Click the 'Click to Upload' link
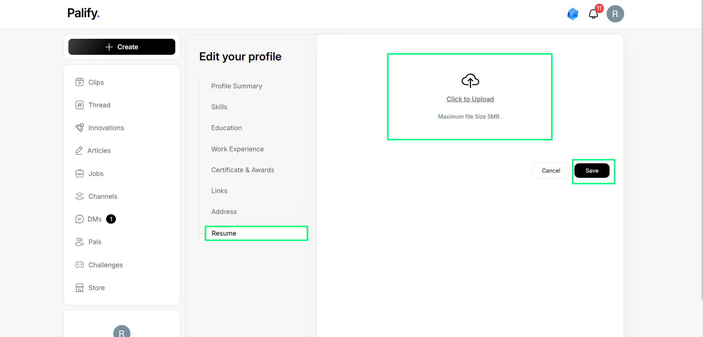 [470, 99]
